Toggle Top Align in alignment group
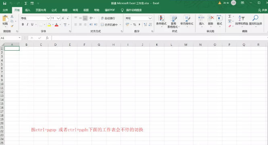The image size is (268, 145). 75,18
